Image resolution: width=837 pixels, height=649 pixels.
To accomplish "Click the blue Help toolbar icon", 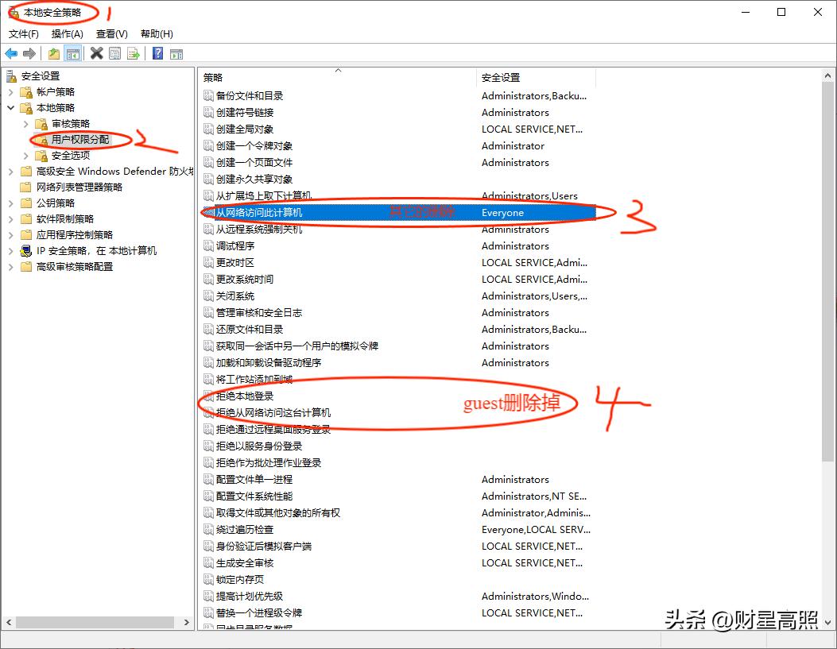I will (x=157, y=53).
